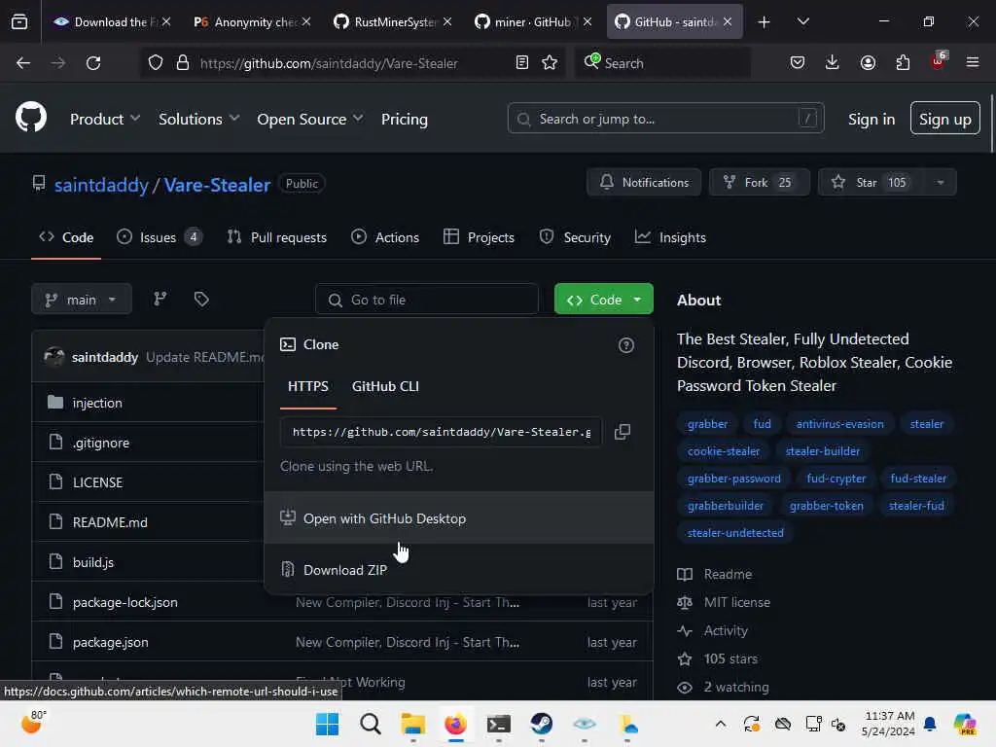Open the main branch selector dropdown
The image size is (996, 747).
(82, 300)
